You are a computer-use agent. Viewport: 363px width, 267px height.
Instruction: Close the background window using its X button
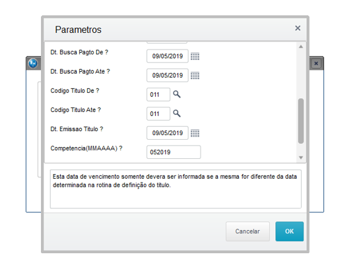[316, 63]
